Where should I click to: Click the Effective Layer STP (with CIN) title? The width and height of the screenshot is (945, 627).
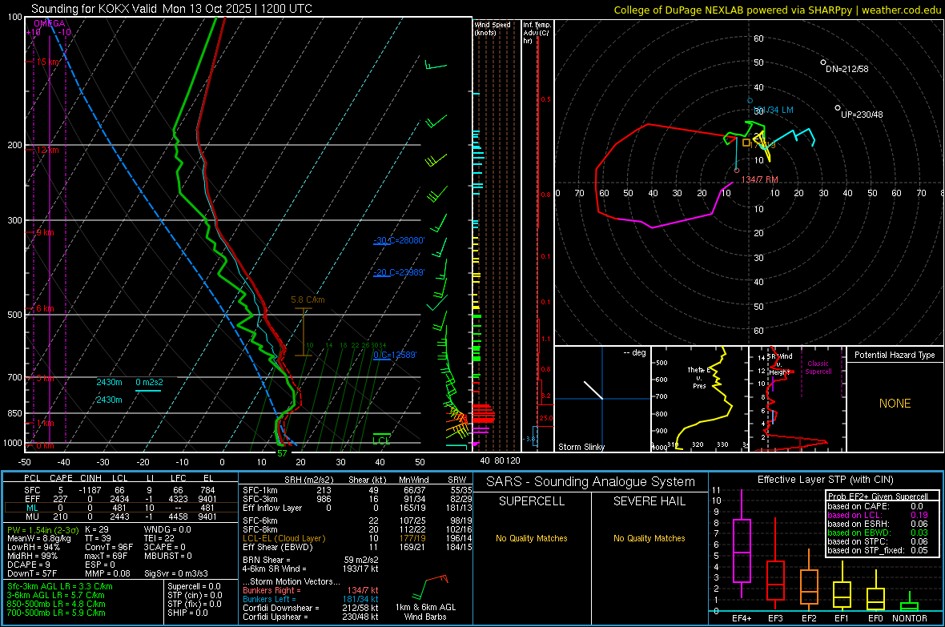pos(825,480)
